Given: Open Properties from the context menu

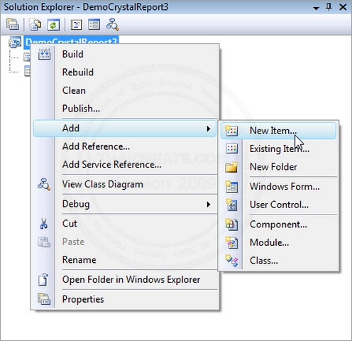Looking at the screenshot, I should tap(83, 299).
